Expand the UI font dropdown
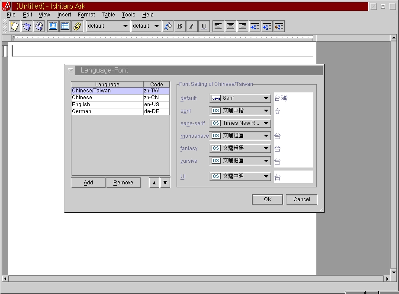 tap(240, 177)
